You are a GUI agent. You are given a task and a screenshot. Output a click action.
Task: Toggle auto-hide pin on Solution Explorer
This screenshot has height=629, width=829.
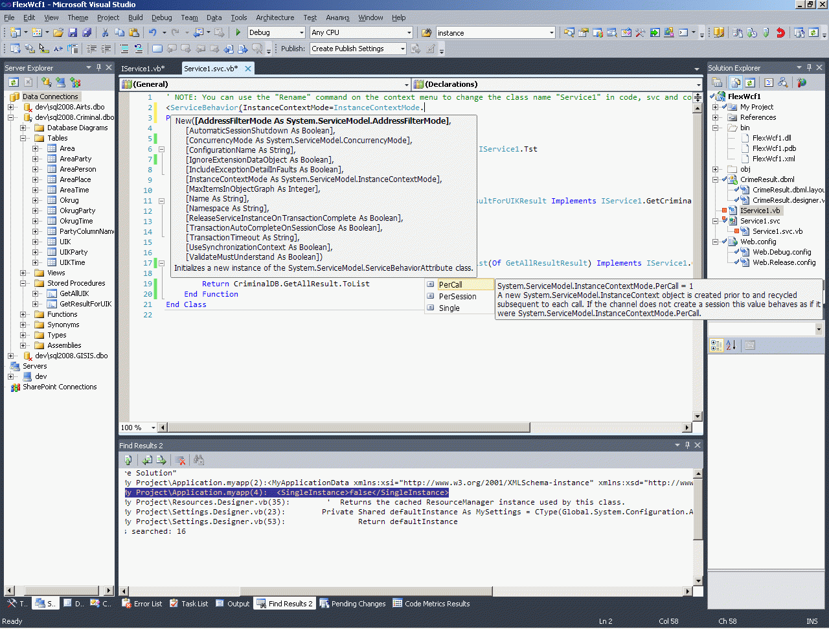(x=809, y=67)
